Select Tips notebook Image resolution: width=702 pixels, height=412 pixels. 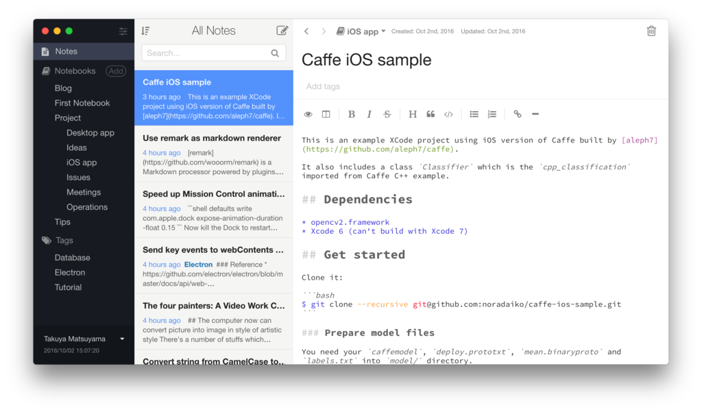pyautogui.click(x=62, y=221)
